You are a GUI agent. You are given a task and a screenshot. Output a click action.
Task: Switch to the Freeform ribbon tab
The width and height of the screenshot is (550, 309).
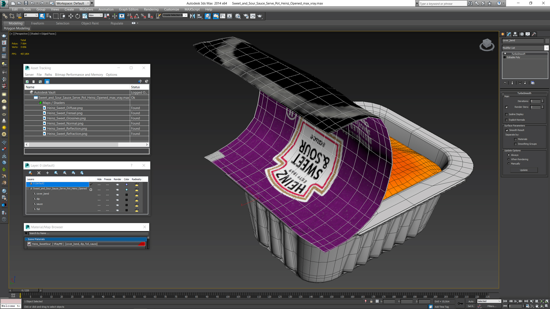point(38,23)
